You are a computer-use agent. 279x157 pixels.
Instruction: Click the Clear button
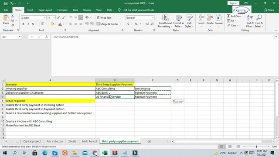[232, 25]
